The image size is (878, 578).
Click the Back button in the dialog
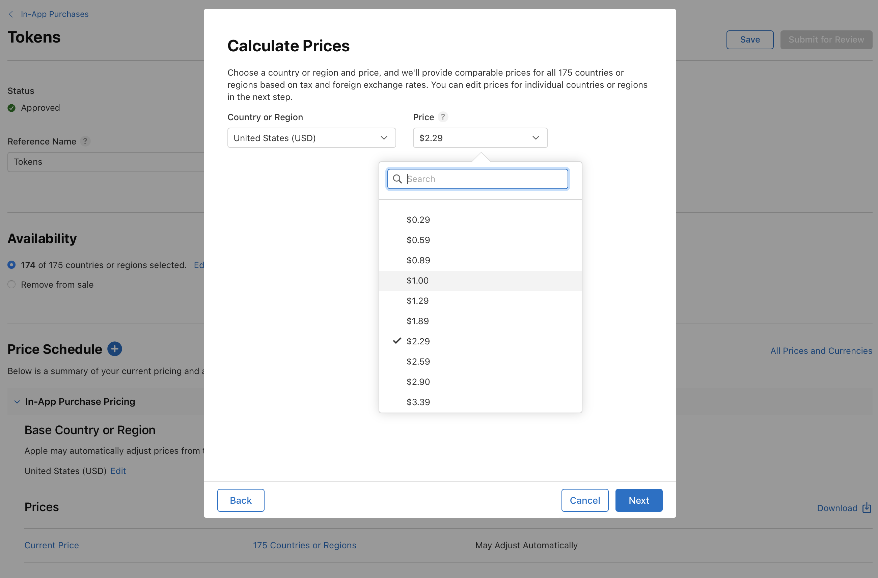(240, 500)
